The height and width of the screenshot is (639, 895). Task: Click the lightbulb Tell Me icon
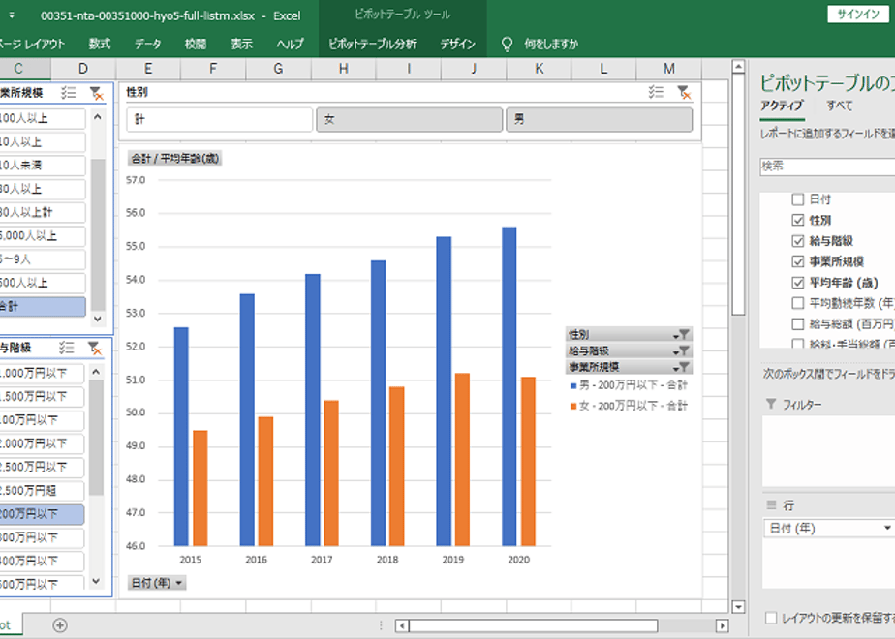[x=507, y=44]
